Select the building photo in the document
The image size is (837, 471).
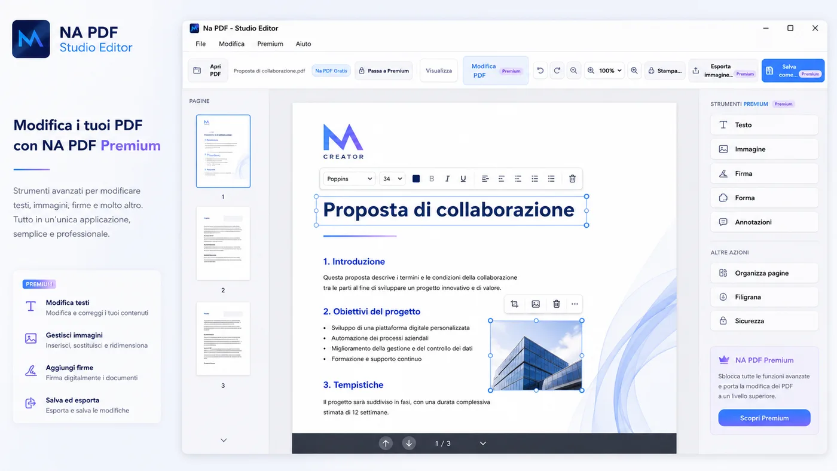point(536,355)
